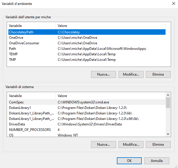
Task: Click Modifica... under system variables
Action: 131,145
